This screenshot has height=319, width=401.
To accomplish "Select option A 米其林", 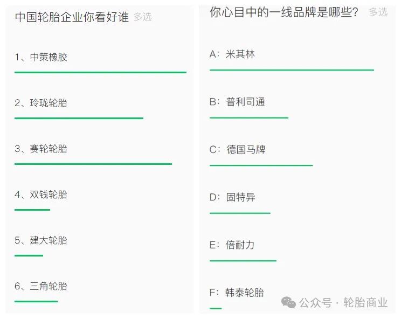I will (232, 54).
